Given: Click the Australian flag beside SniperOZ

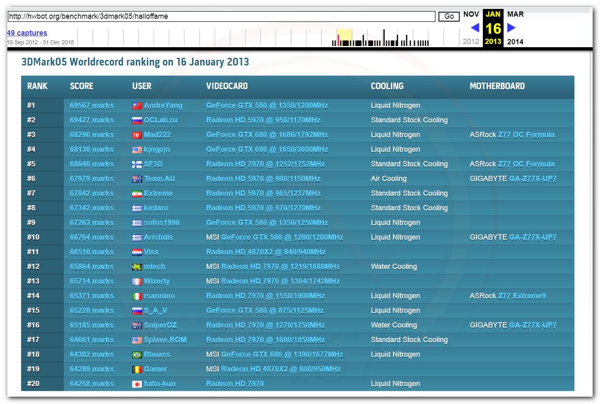Looking at the screenshot, I should coord(137,325).
